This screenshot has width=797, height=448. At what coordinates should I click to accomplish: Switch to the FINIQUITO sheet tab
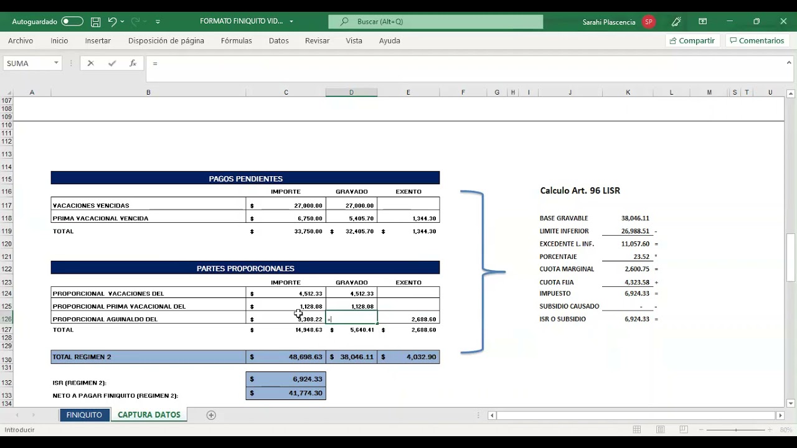[x=84, y=415]
